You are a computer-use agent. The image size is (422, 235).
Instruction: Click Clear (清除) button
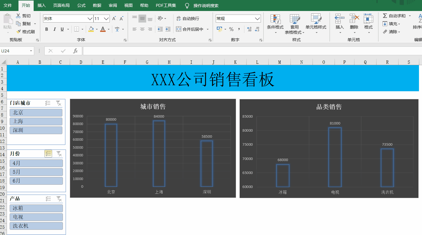[x=391, y=32]
